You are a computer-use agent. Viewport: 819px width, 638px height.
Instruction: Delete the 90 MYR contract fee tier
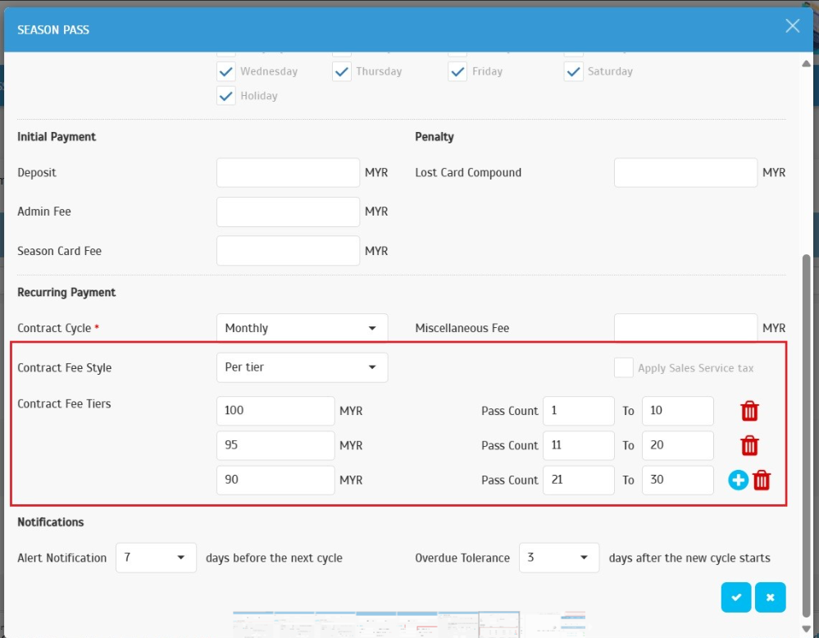[x=762, y=481]
